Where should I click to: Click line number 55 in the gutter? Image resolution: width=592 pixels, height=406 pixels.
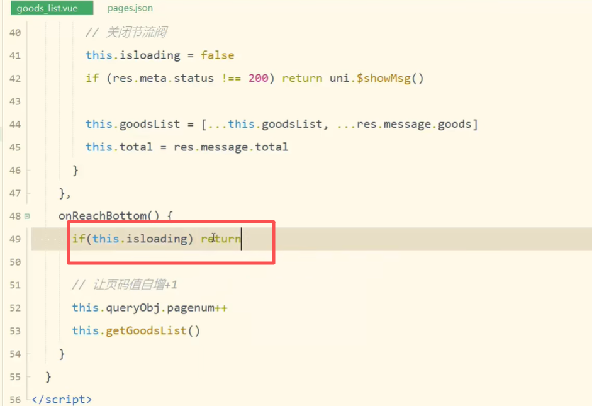15,377
